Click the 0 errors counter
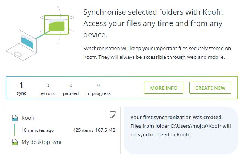Viewport: 243px width, 168px height. coord(48,89)
